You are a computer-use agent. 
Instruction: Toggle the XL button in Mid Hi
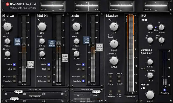coord(39,20)
